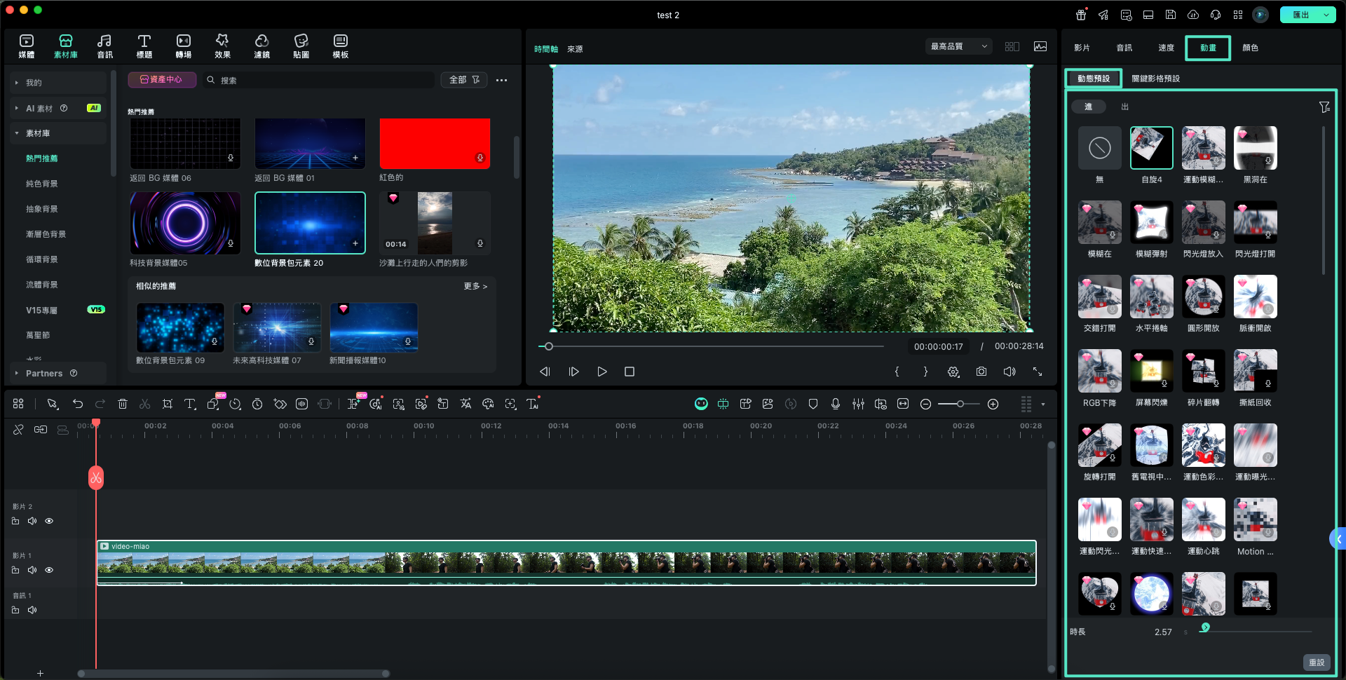Mute the 音訊 1 track
The width and height of the screenshot is (1346, 680).
(32, 610)
